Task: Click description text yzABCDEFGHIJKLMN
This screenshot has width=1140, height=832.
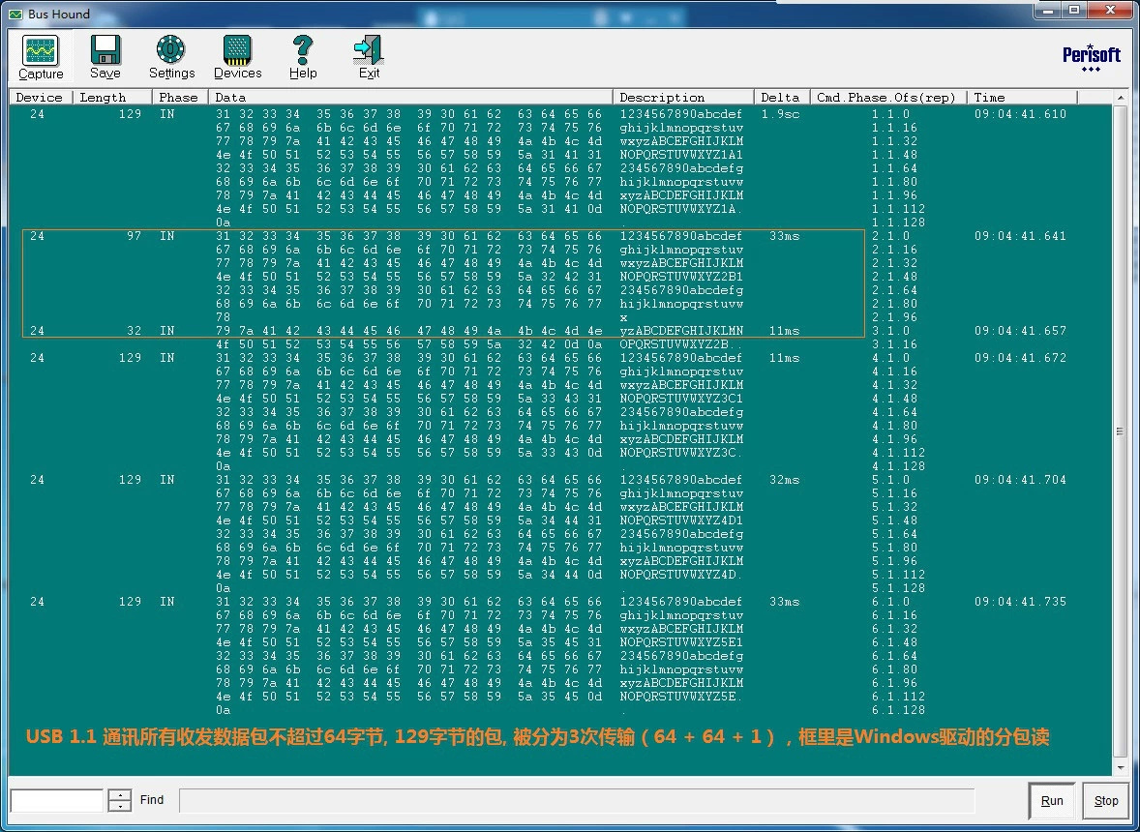Action: [681, 331]
